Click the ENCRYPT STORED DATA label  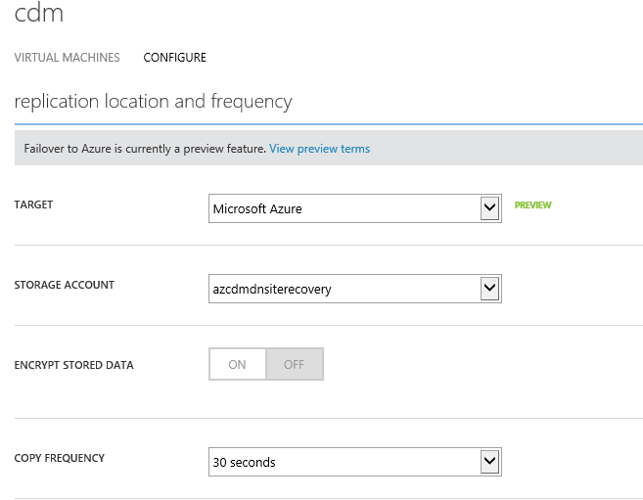pyautogui.click(x=73, y=365)
